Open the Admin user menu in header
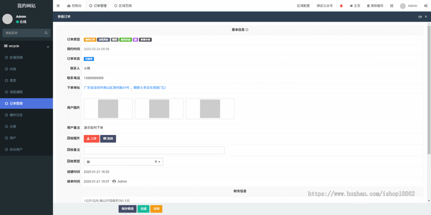 (x=408, y=6)
